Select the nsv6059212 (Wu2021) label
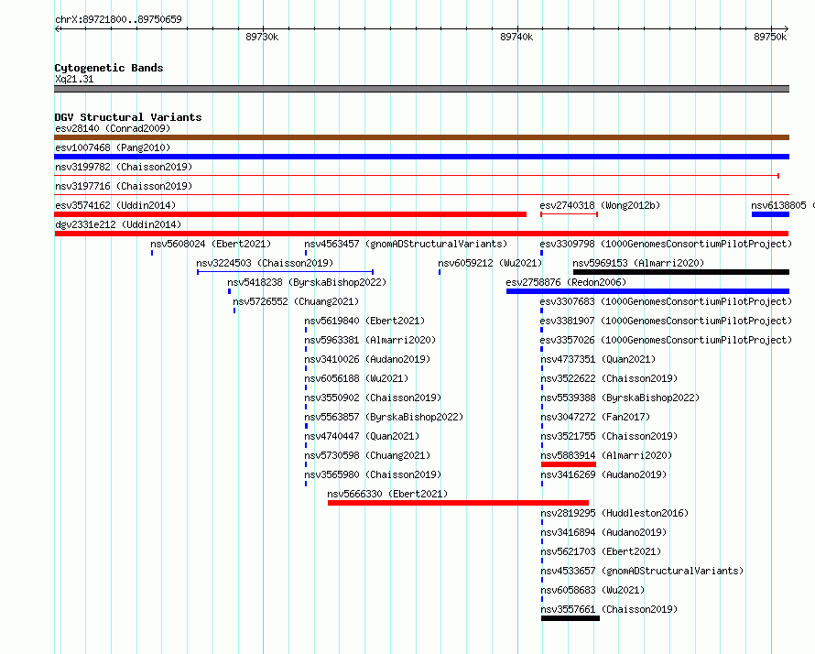 490,263
